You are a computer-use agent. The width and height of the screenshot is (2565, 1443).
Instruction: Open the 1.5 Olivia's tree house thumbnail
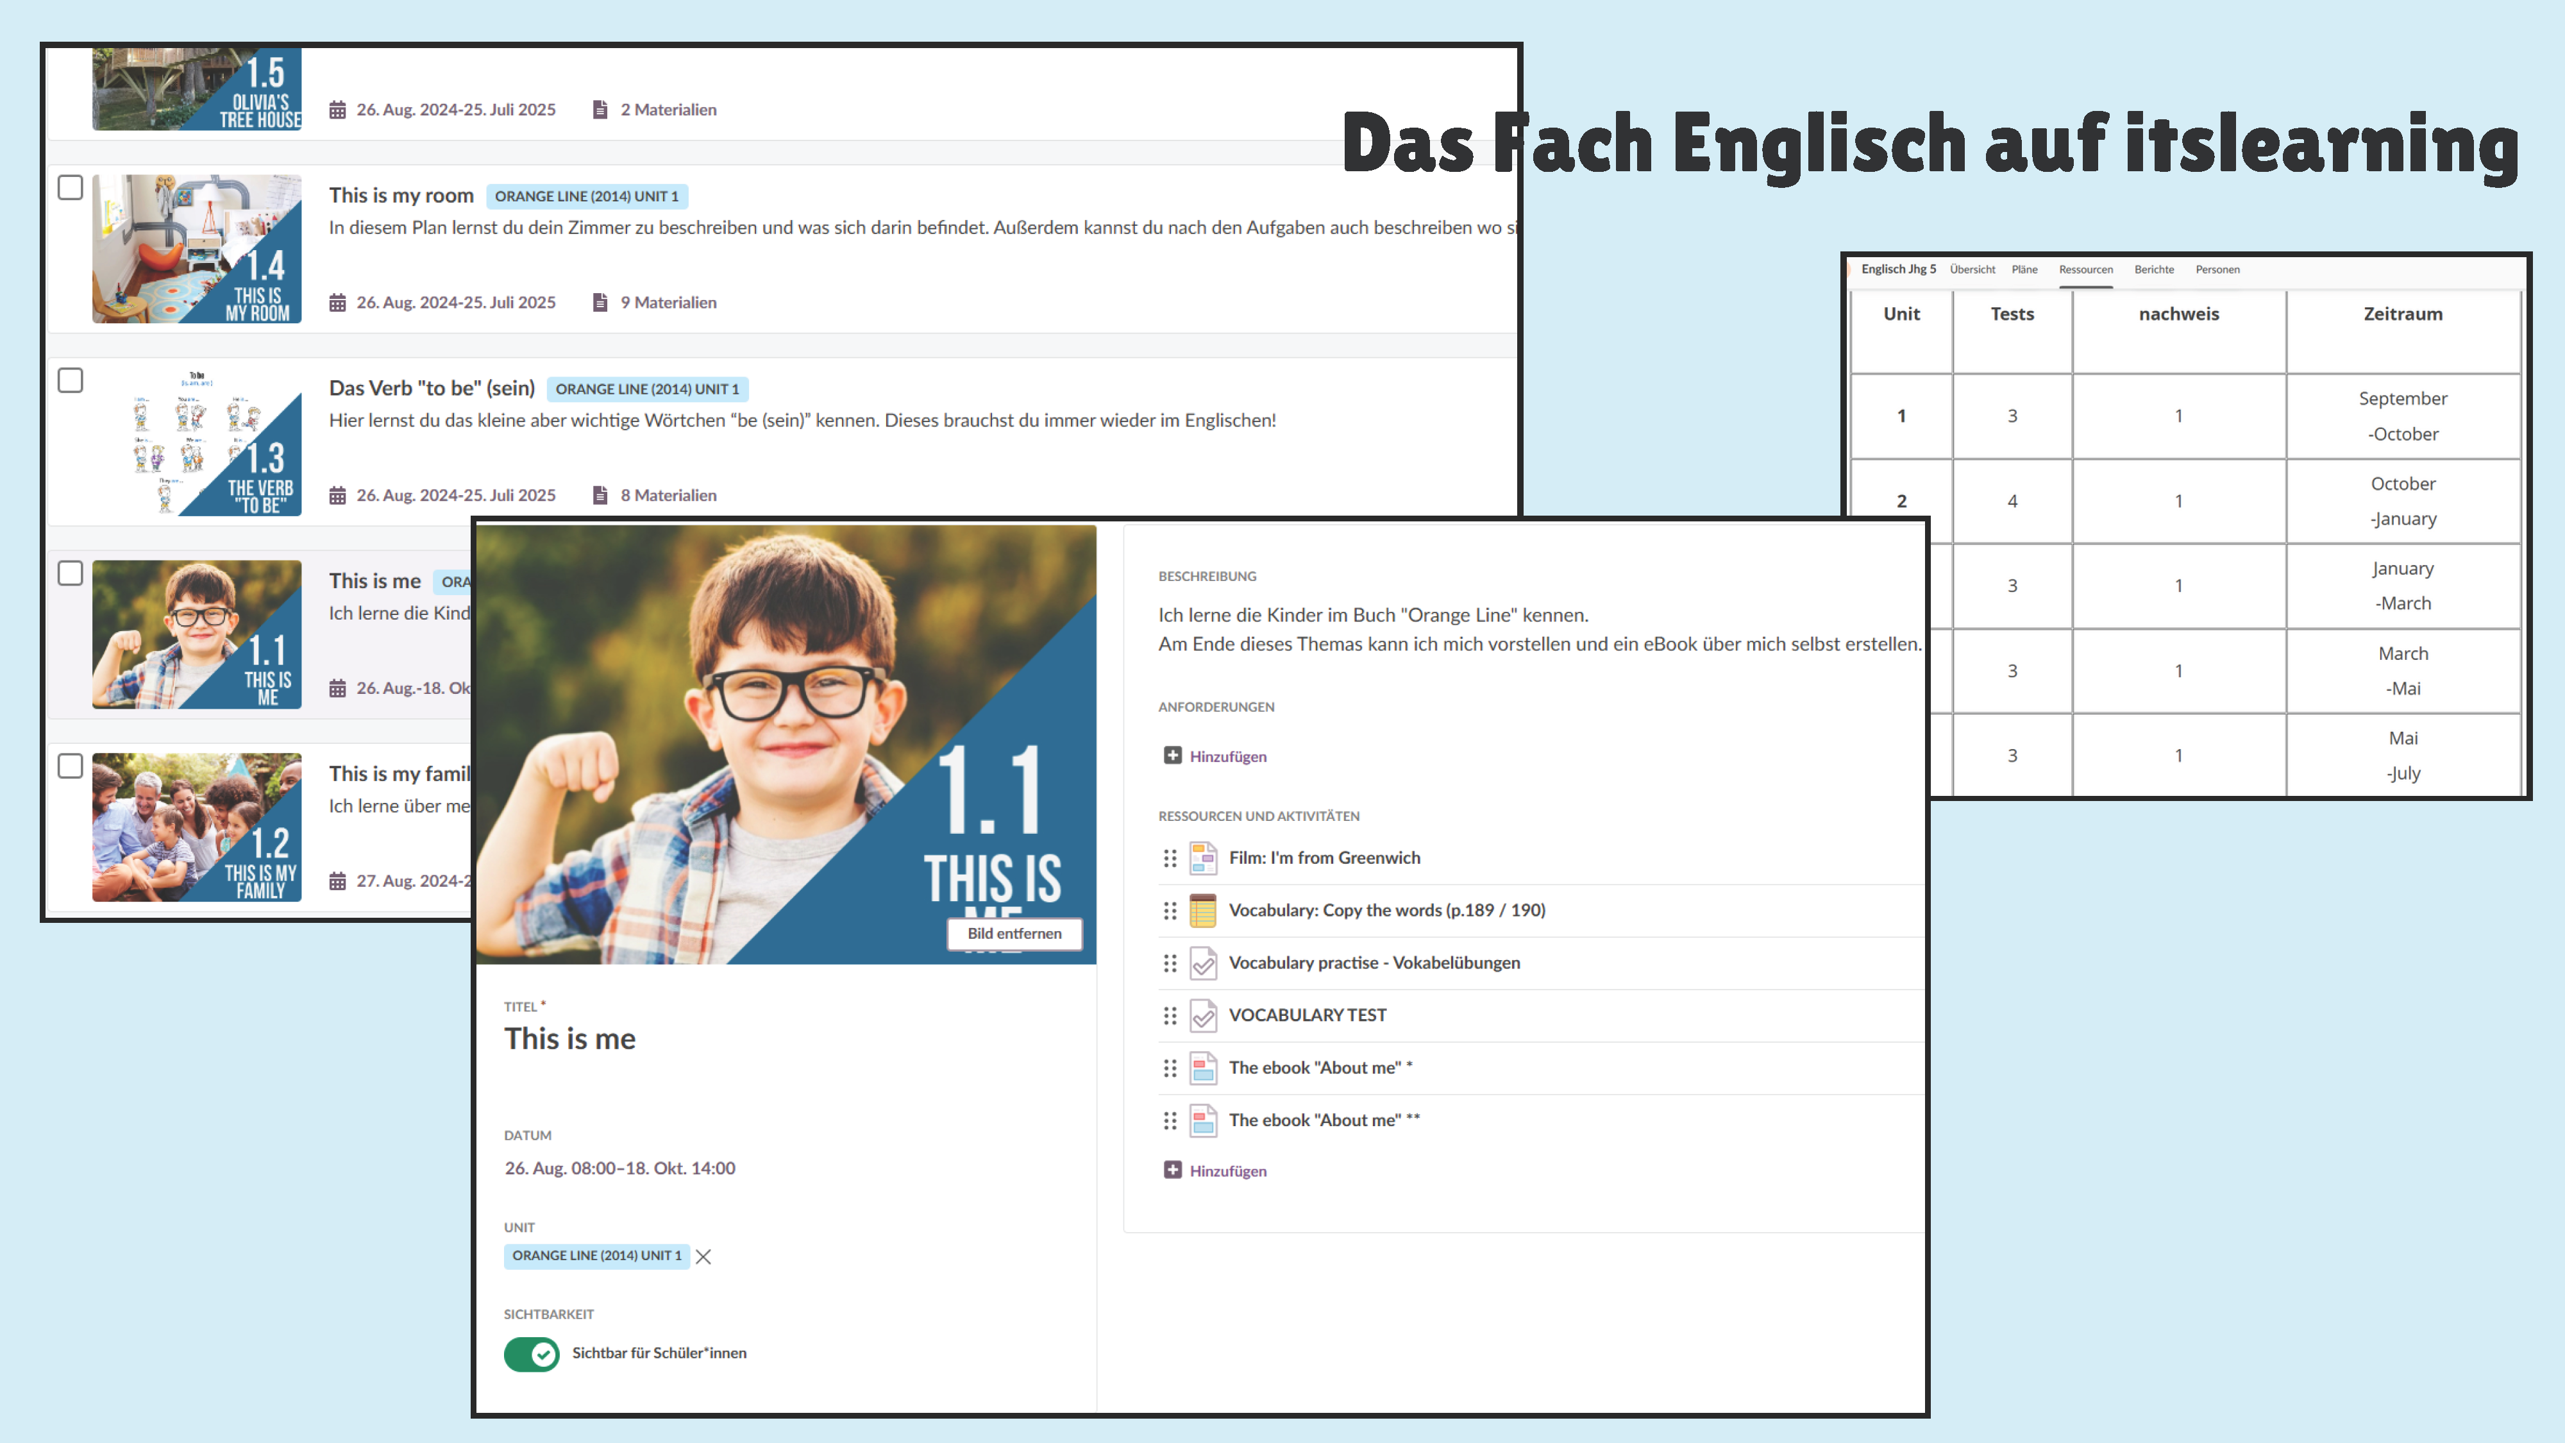pos(196,90)
